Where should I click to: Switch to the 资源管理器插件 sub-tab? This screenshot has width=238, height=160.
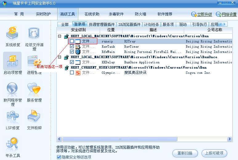coord(102,24)
